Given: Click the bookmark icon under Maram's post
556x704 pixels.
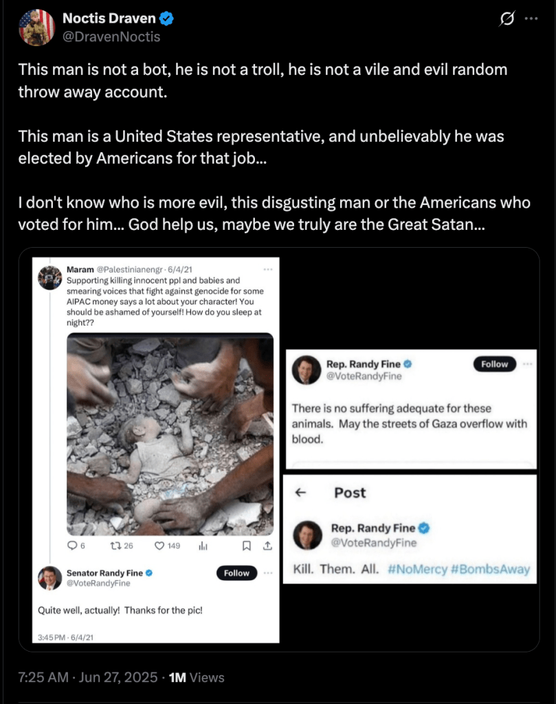Looking at the screenshot, I should [x=246, y=546].
